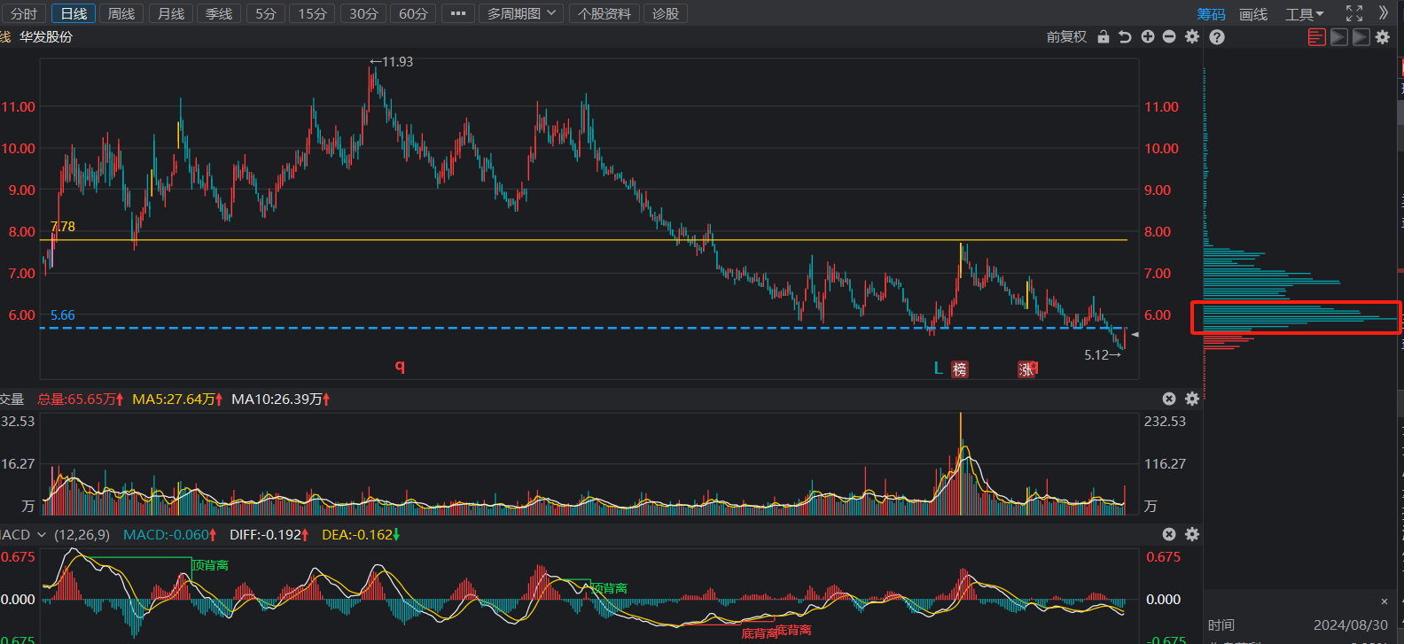The image size is (1404, 644).
Task: Open 个股资料 stock info
Action: [x=604, y=14]
